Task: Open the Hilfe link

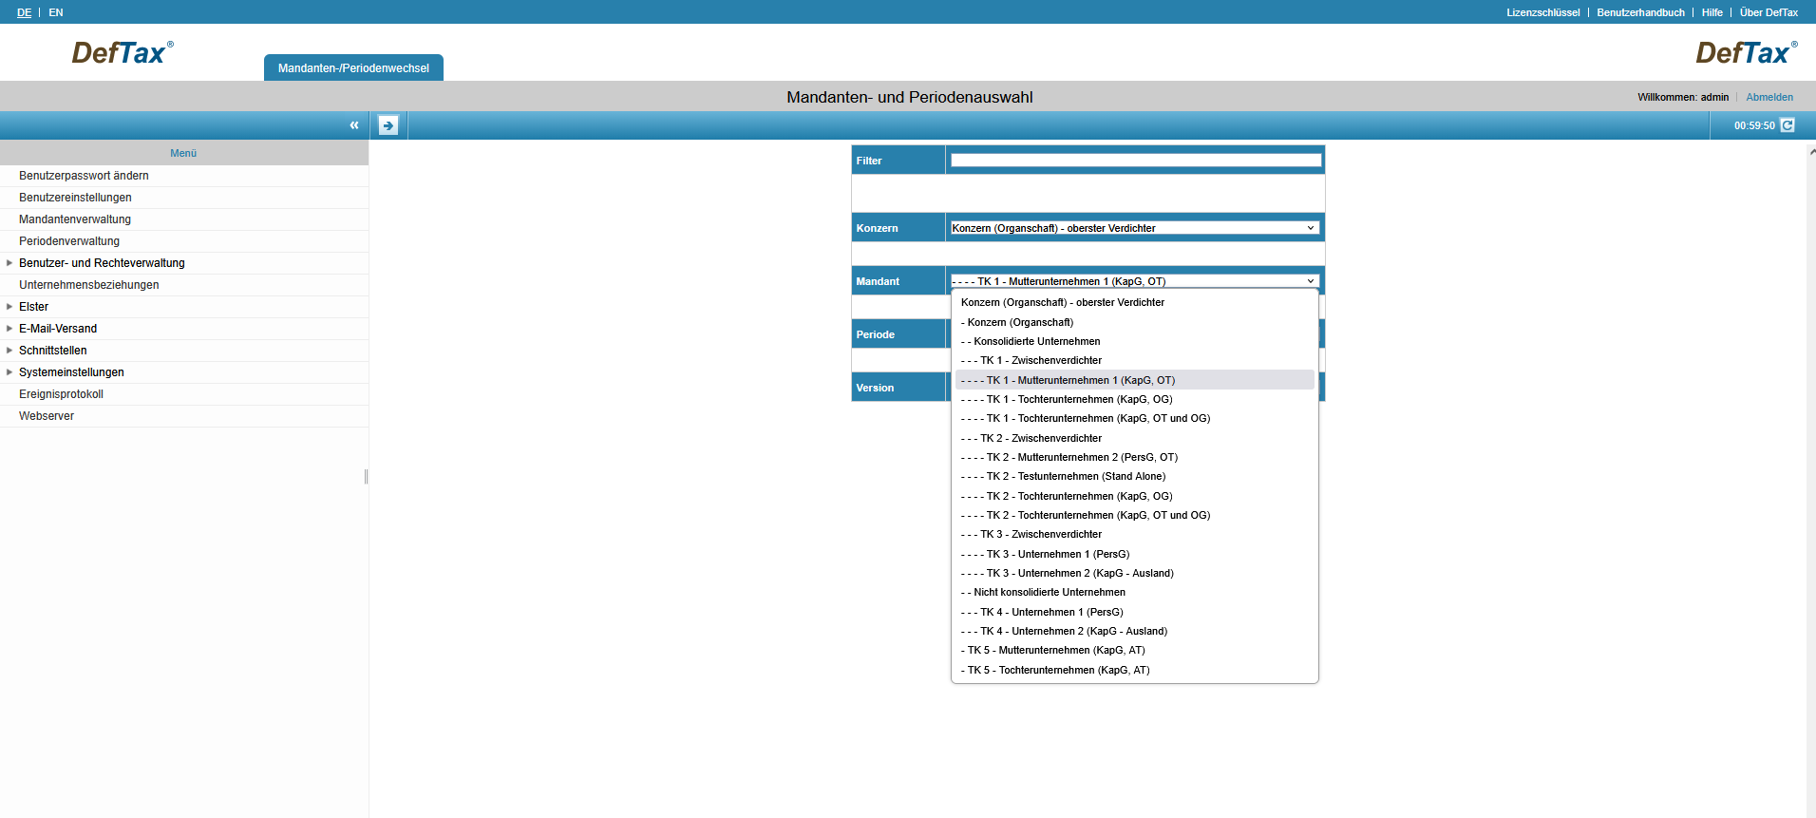Action: coord(1712,12)
